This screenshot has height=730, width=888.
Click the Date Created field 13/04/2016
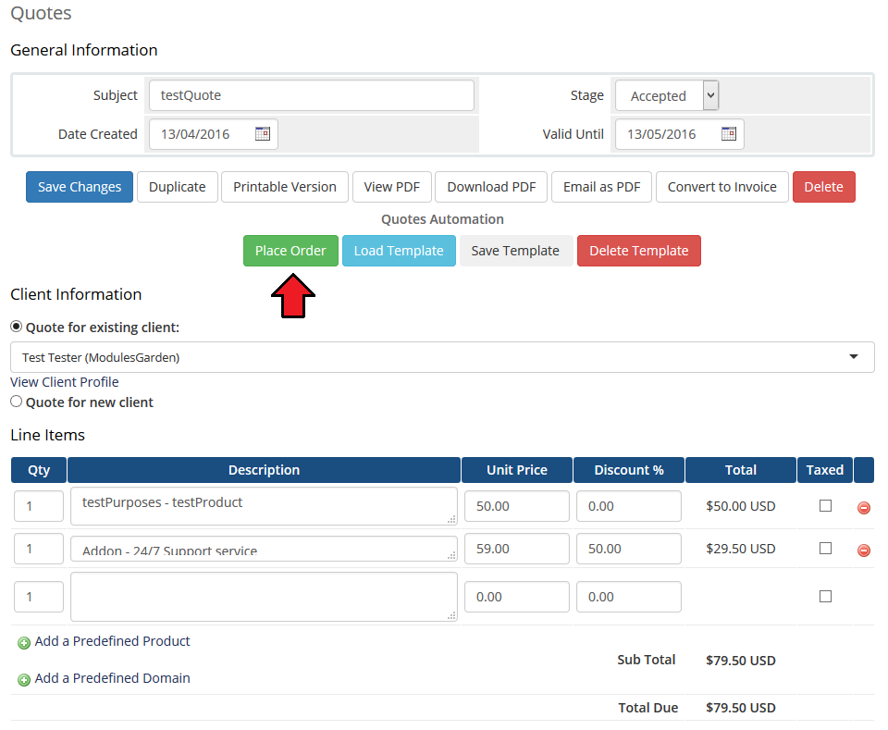[x=214, y=133]
